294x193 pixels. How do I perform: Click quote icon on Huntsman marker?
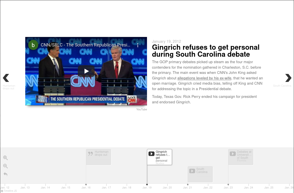pyautogui.click(x=90, y=154)
